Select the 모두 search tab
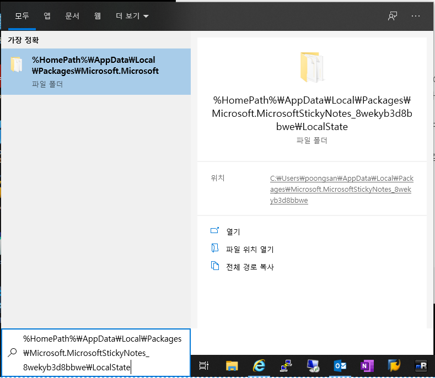 pyautogui.click(x=22, y=16)
